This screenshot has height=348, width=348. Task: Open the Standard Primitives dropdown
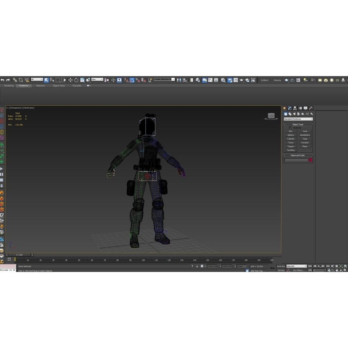coord(298,119)
